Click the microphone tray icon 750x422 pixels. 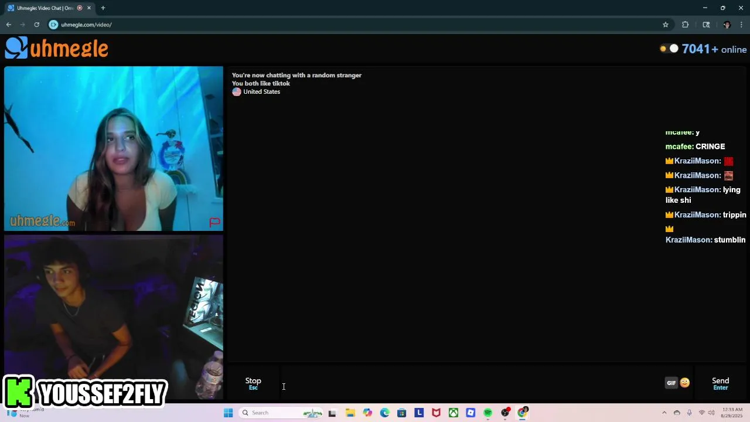click(689, 413)
